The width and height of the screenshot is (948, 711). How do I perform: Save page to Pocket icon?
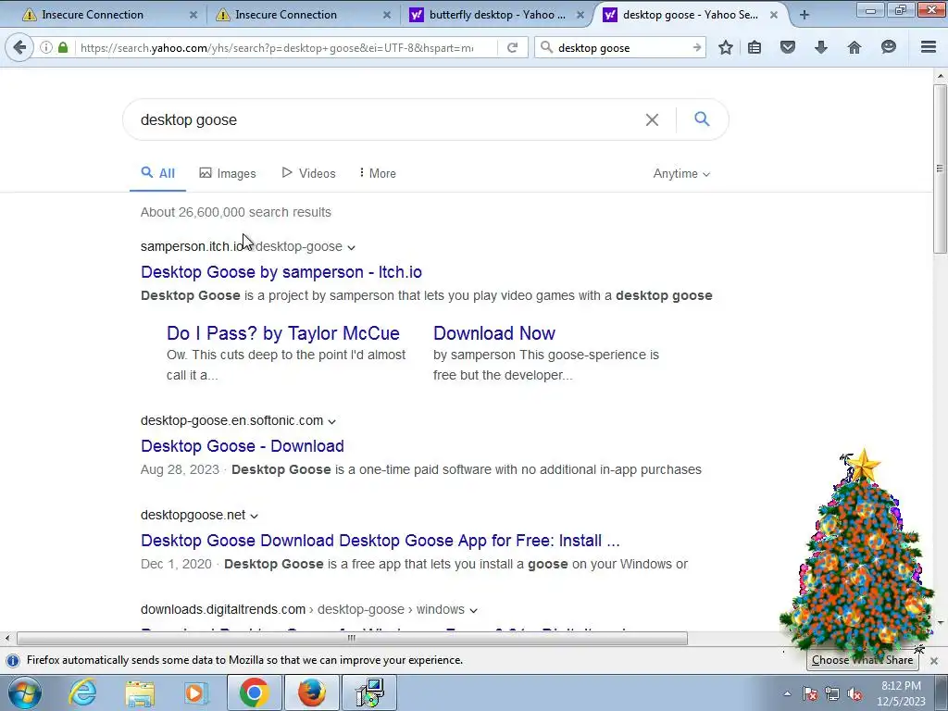(x=788, y=47)
